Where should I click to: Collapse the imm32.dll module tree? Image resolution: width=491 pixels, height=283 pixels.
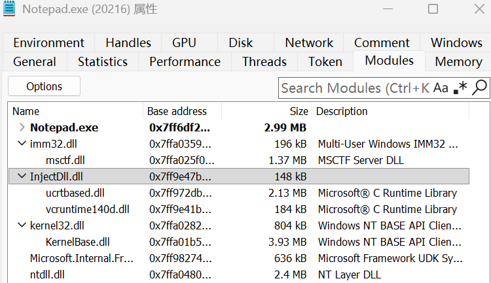coord(22,144)
